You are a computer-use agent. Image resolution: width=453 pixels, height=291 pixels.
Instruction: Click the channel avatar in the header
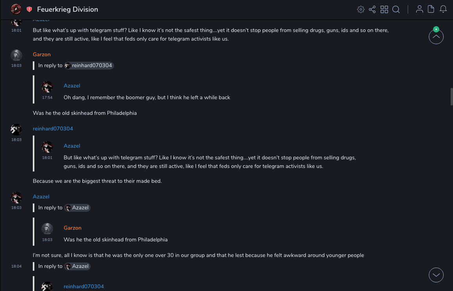(x=16, y=9)
